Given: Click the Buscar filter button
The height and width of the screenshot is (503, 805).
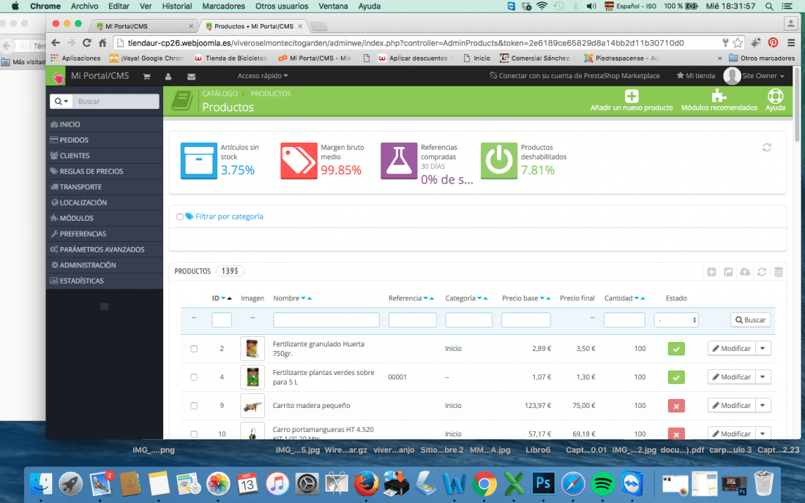Looking at the screenshot, I should click(x=751, y=320).
